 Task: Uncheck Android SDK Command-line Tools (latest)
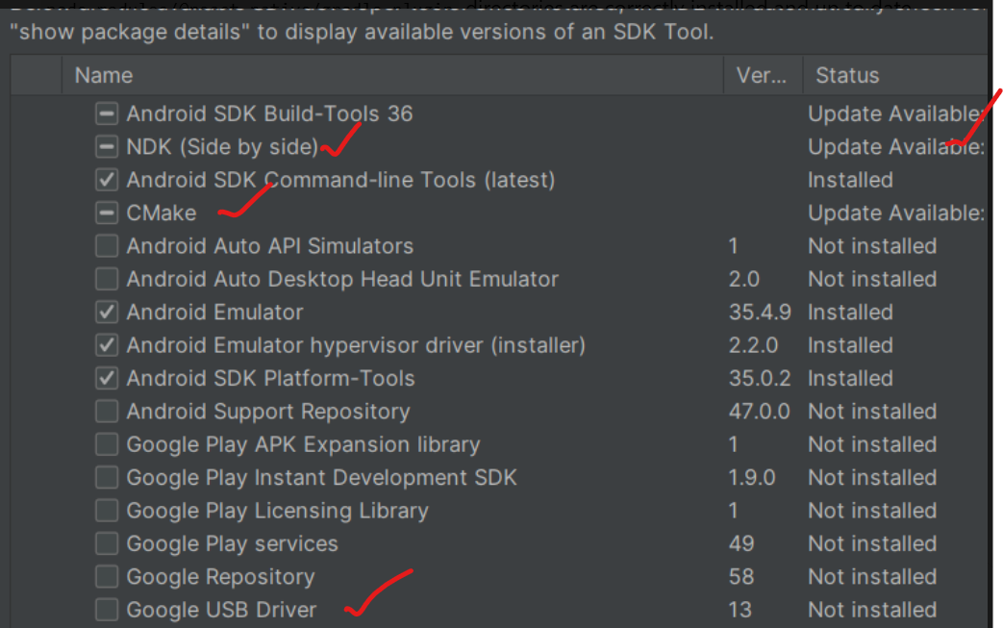[106, 180]
